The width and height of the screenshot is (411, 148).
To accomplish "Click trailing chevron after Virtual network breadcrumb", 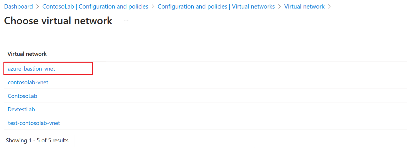I will coord(329,6).
